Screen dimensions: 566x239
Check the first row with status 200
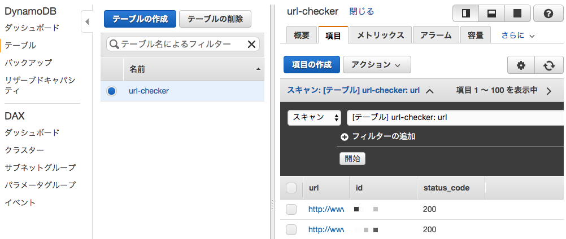pyautogui.click(x=291, y=209)
